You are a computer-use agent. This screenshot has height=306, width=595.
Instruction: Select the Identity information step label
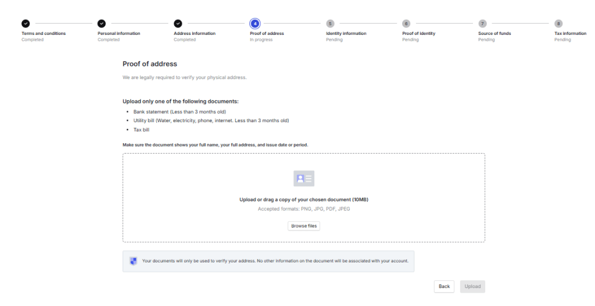tap(346, 34)
